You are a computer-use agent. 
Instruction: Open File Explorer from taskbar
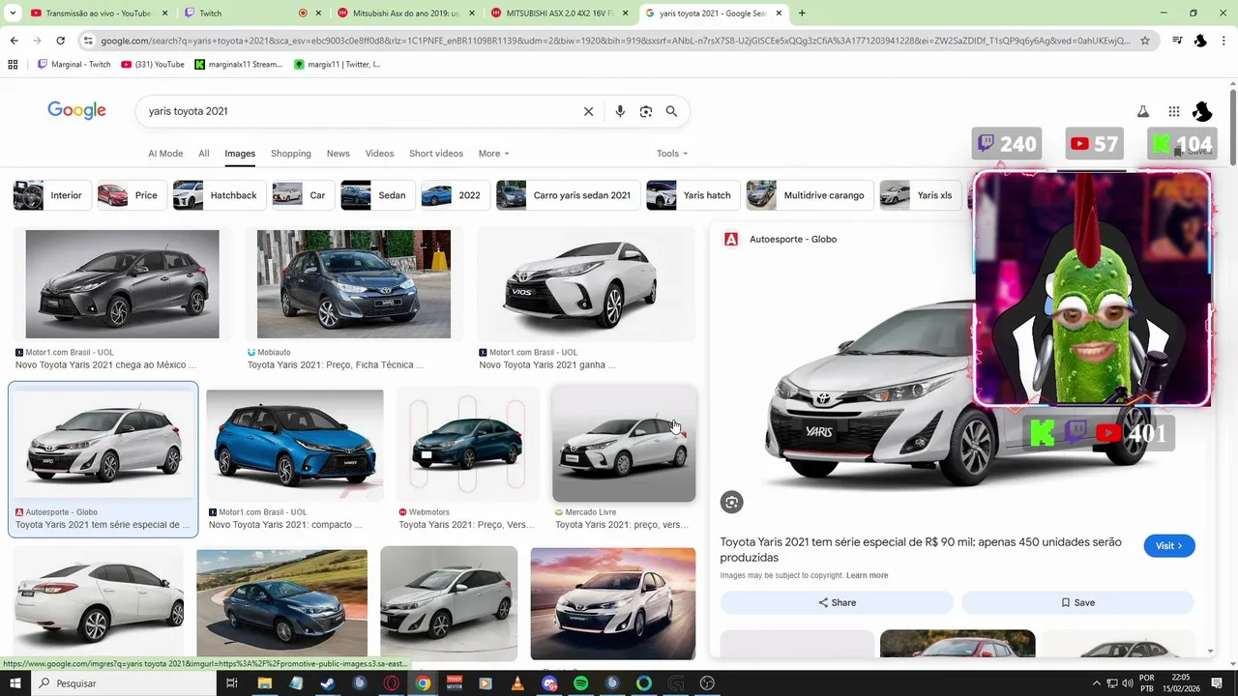coord(264,683)
